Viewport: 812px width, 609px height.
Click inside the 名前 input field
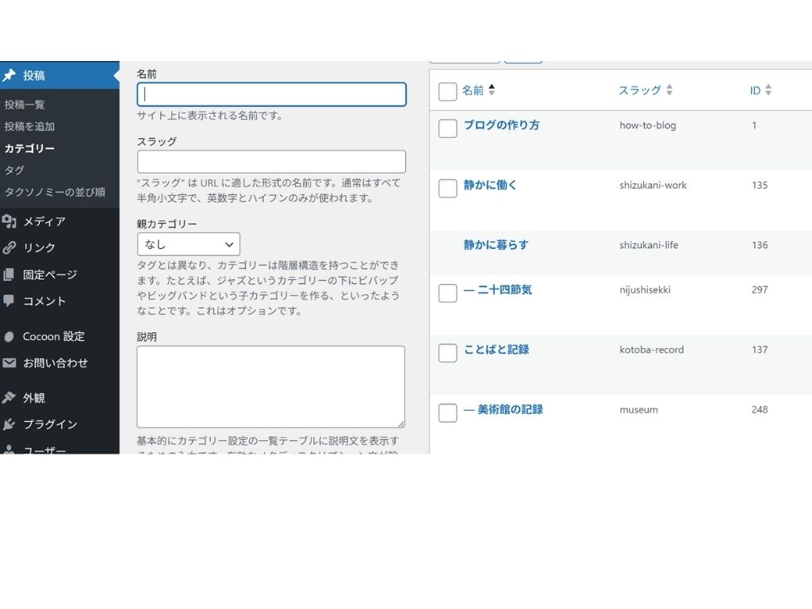click(271, 94)
